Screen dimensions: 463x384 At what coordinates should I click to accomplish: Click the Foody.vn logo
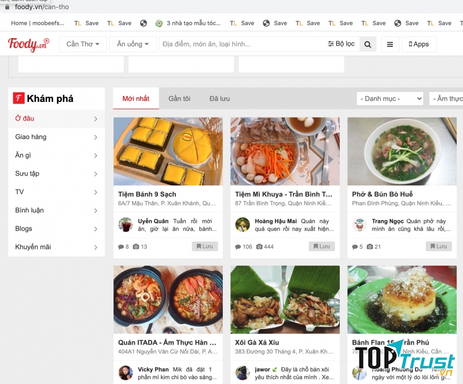(28, 45)
